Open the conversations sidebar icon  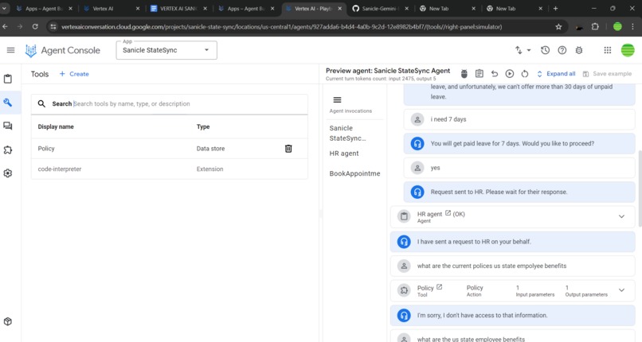(x=8, y=126)
